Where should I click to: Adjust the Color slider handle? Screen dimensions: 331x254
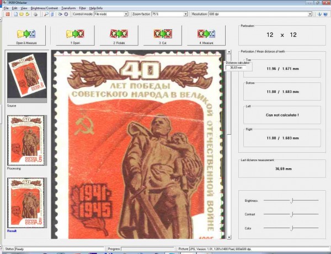click(x=291, y=228)
